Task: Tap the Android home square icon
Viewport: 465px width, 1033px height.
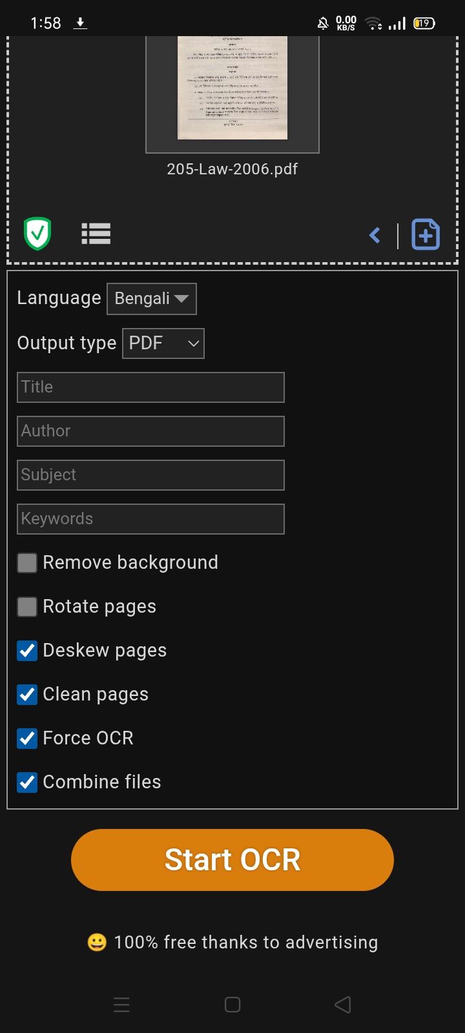Action: (232, 1005)
